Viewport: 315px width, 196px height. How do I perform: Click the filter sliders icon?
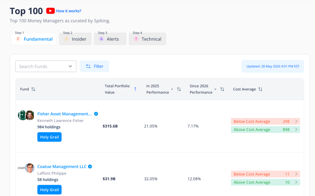(88, 66)
